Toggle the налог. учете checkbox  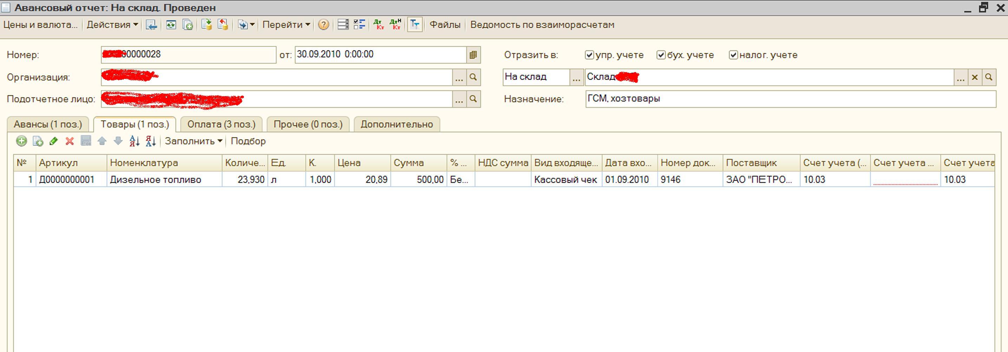733,55
